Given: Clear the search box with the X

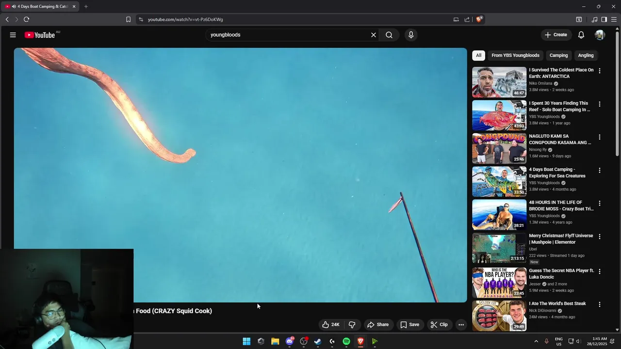Looking at the screenshot, I should point(374,35).
